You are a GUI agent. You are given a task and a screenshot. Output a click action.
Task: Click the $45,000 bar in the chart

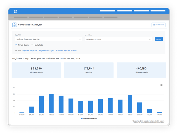32,110
